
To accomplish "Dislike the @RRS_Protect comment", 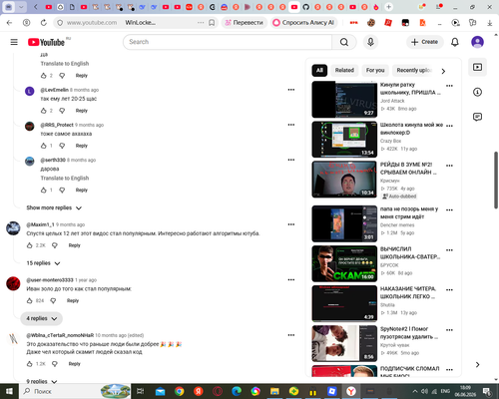I will tap(62, 146).
